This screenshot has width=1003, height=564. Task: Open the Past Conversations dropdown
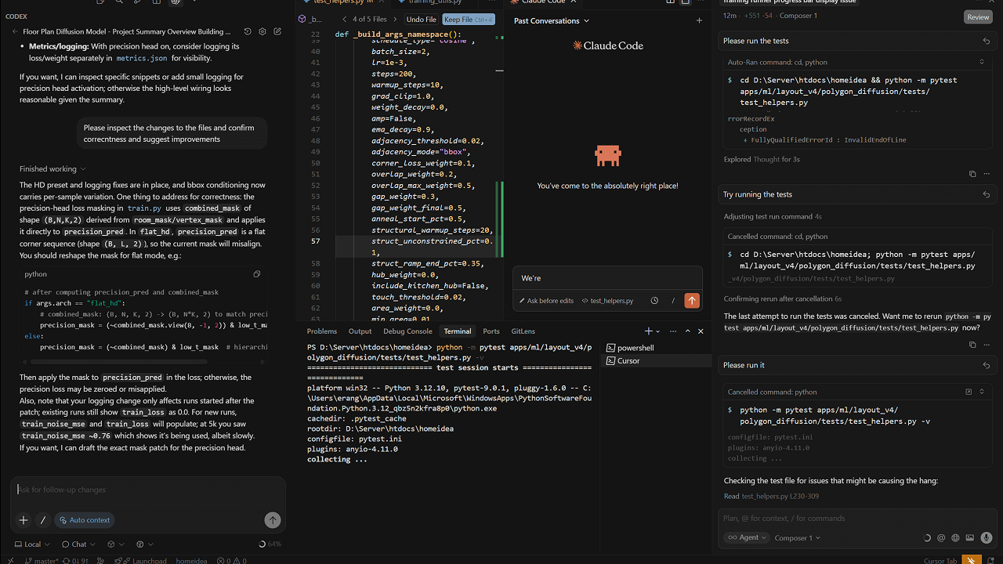[551, 21]
